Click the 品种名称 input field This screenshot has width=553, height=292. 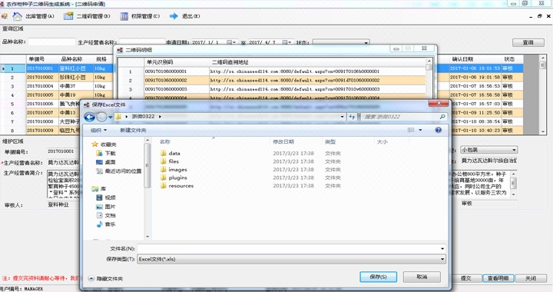52,42
